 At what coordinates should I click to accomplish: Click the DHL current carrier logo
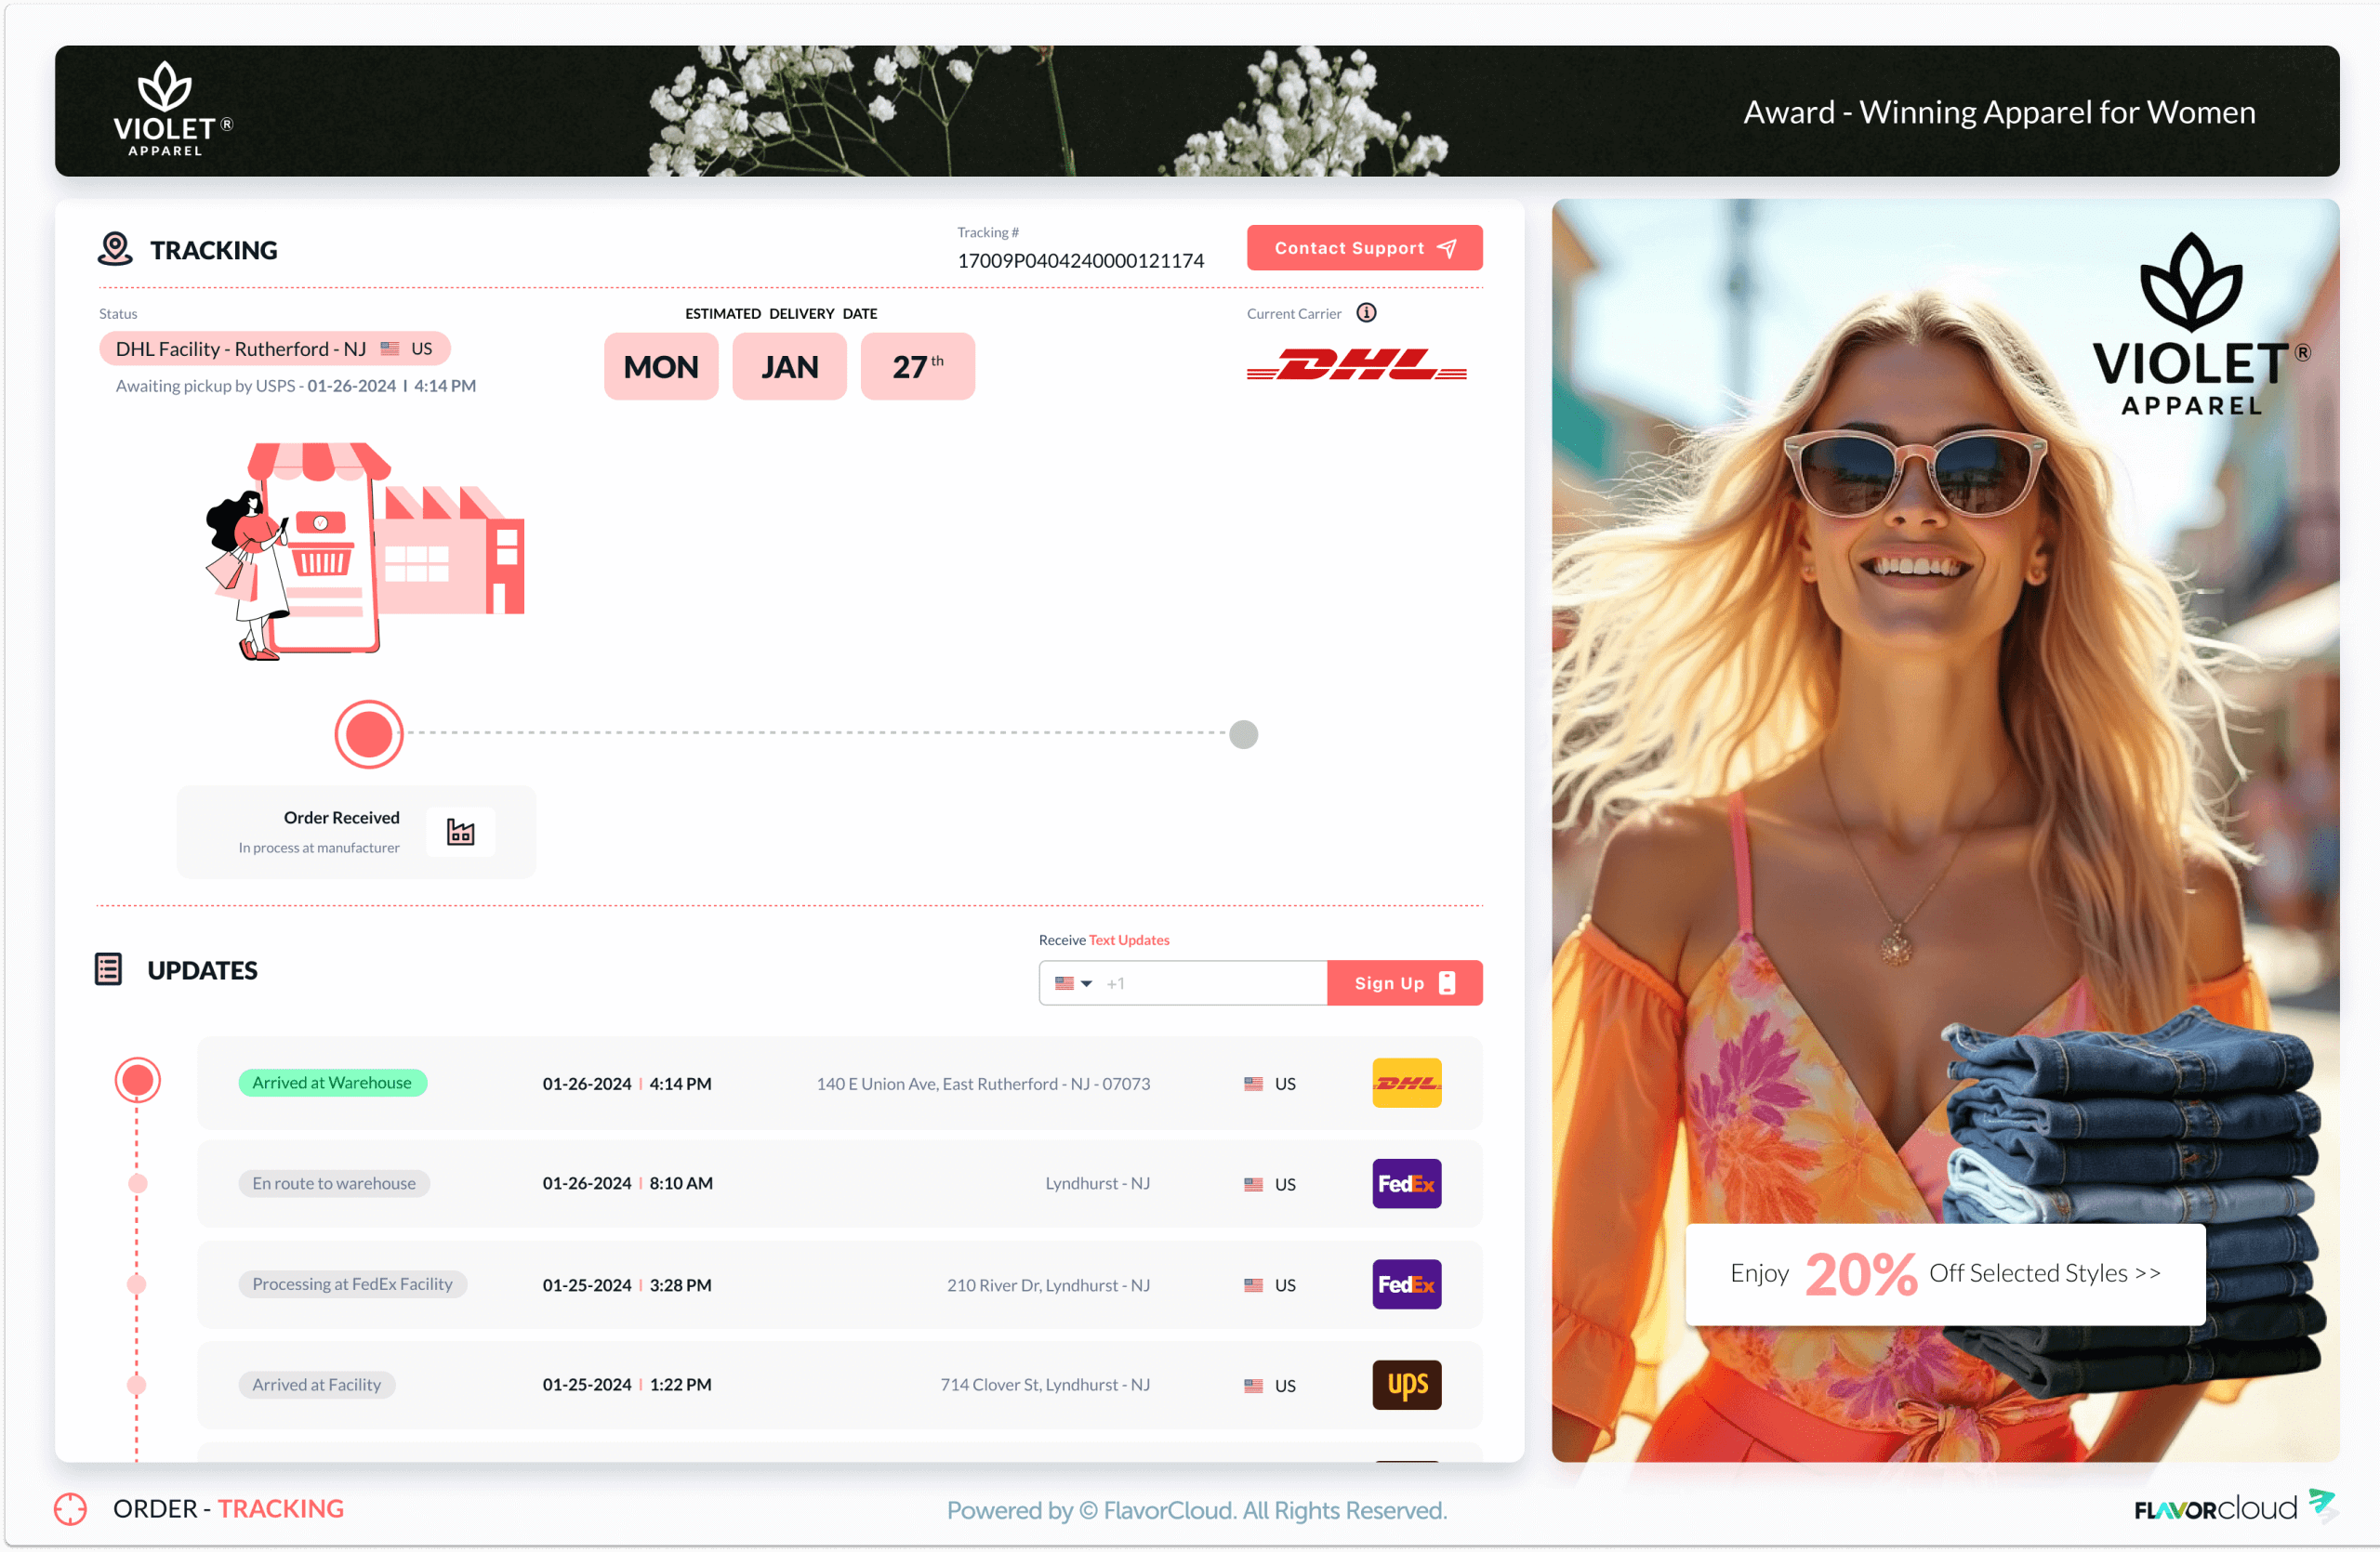point(1357,367)
